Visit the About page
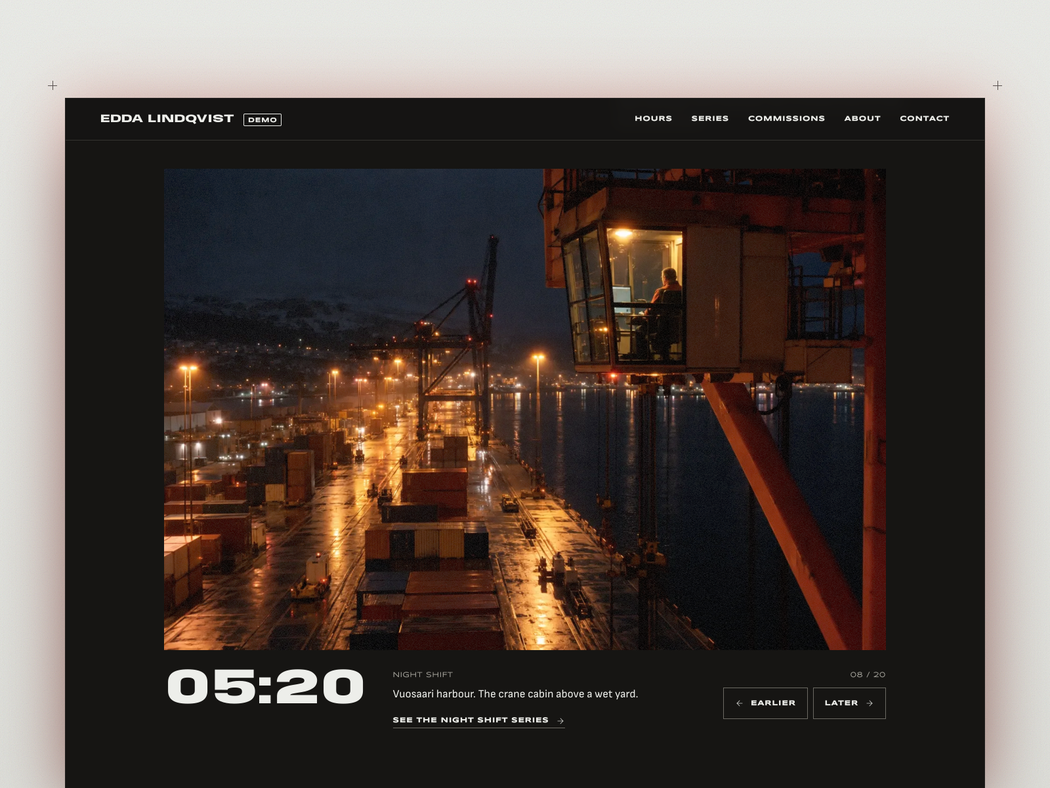This screenshot has width=1050, height=788. point(862,118)
